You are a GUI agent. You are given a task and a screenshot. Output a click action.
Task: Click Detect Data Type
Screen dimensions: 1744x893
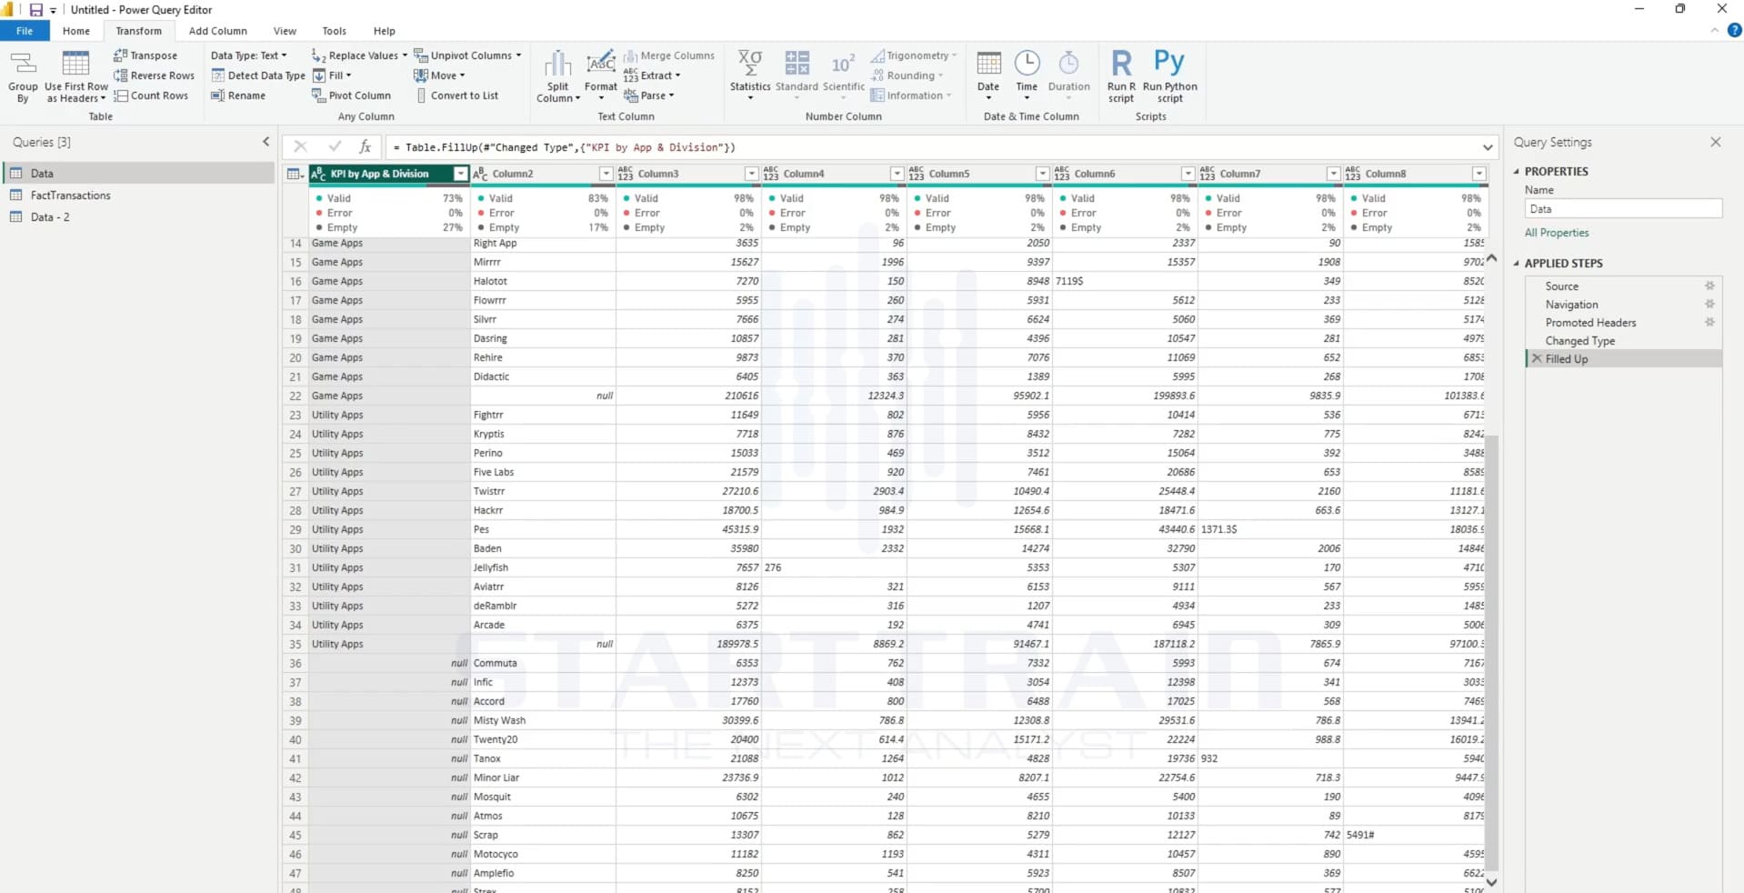tap(258, 75)
